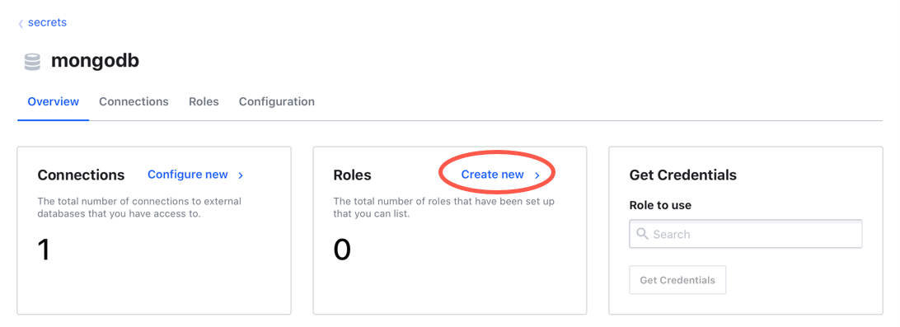Image resolution: width=900 pixels, height=327 pixels.
Task: Switch to the Configuration tab
Action: pyautogui.click(x=277, y=101)
